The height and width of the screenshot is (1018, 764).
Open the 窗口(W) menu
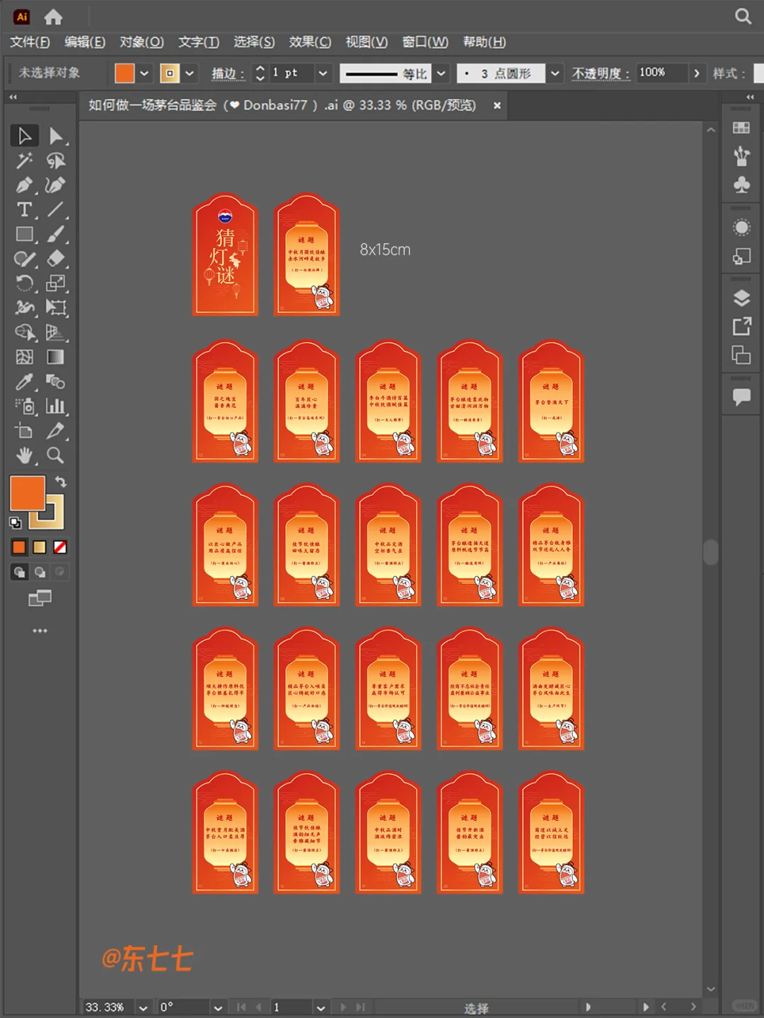[x=425, y=42]
